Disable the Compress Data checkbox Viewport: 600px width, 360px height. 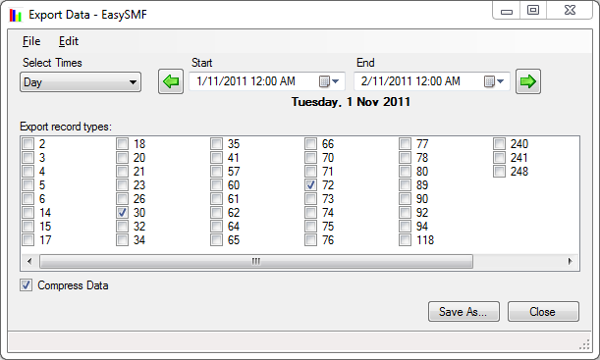click(x=26, y=285)
